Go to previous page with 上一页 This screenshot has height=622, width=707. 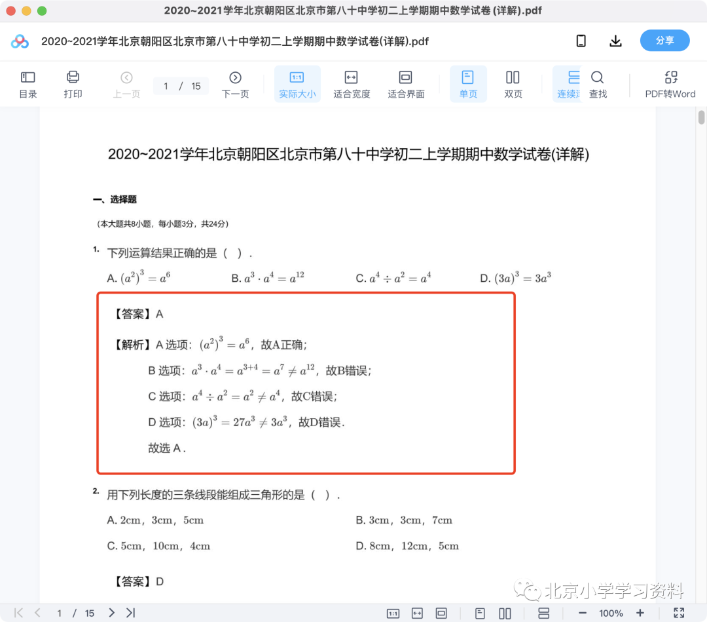[x=126, y=85]
